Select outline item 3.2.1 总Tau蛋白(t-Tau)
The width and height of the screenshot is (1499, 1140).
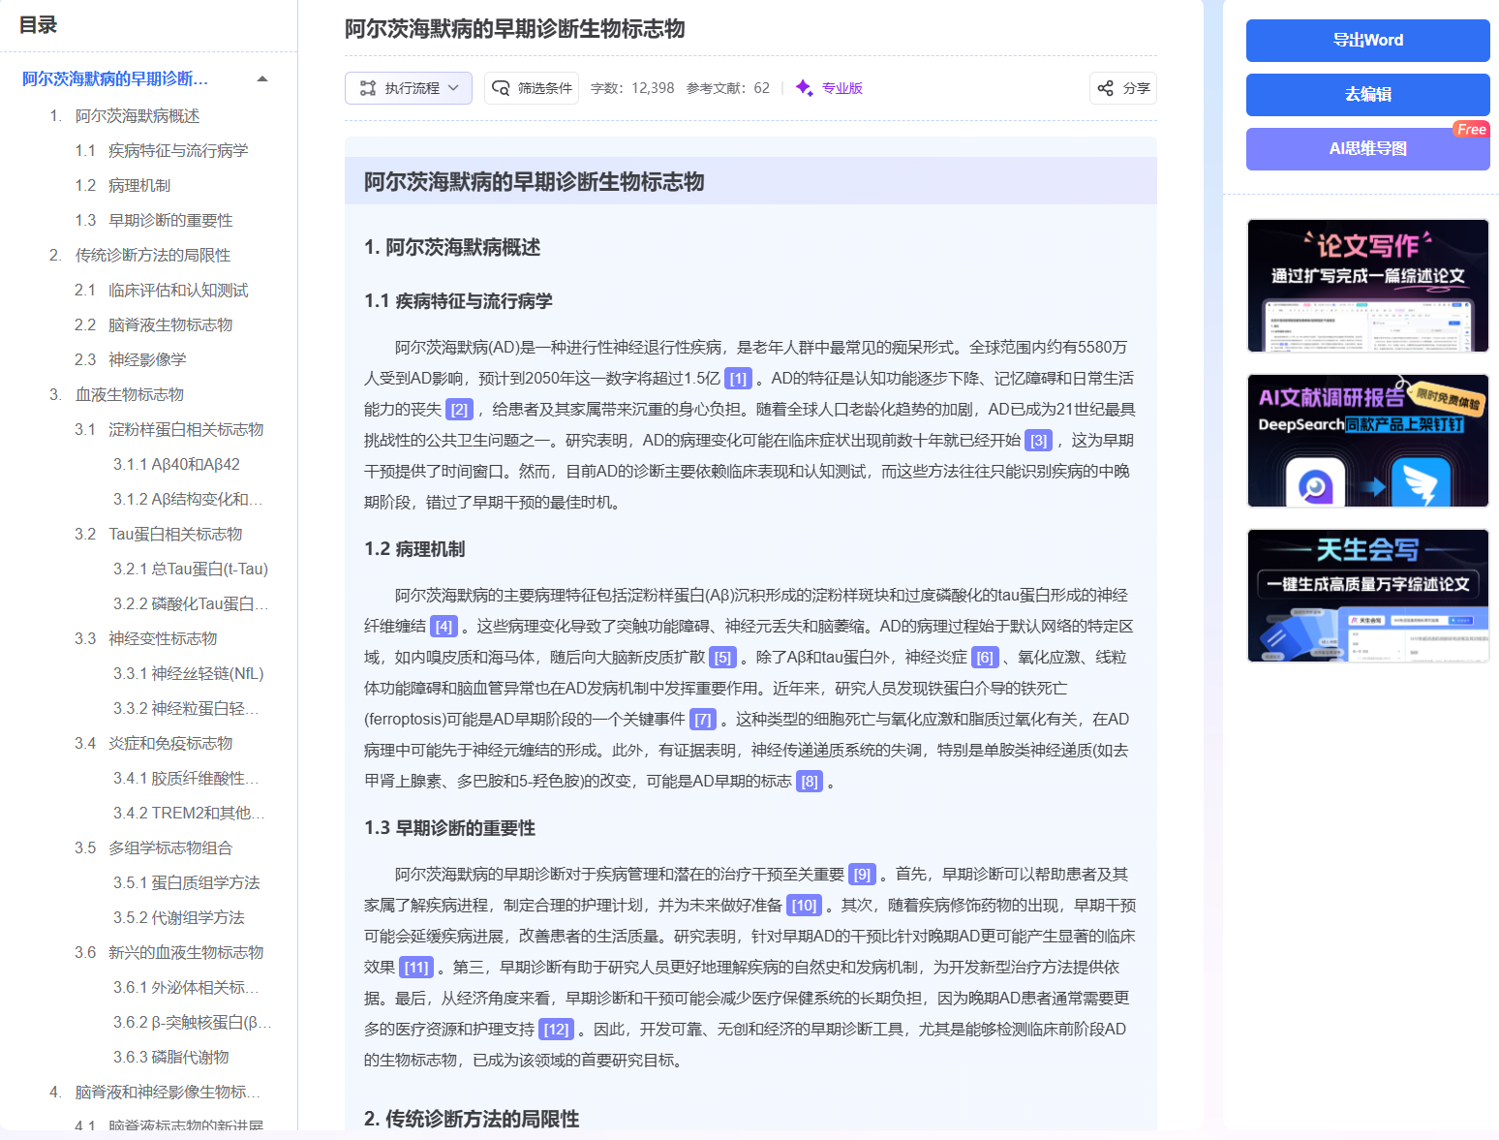(x=191, y=570)
